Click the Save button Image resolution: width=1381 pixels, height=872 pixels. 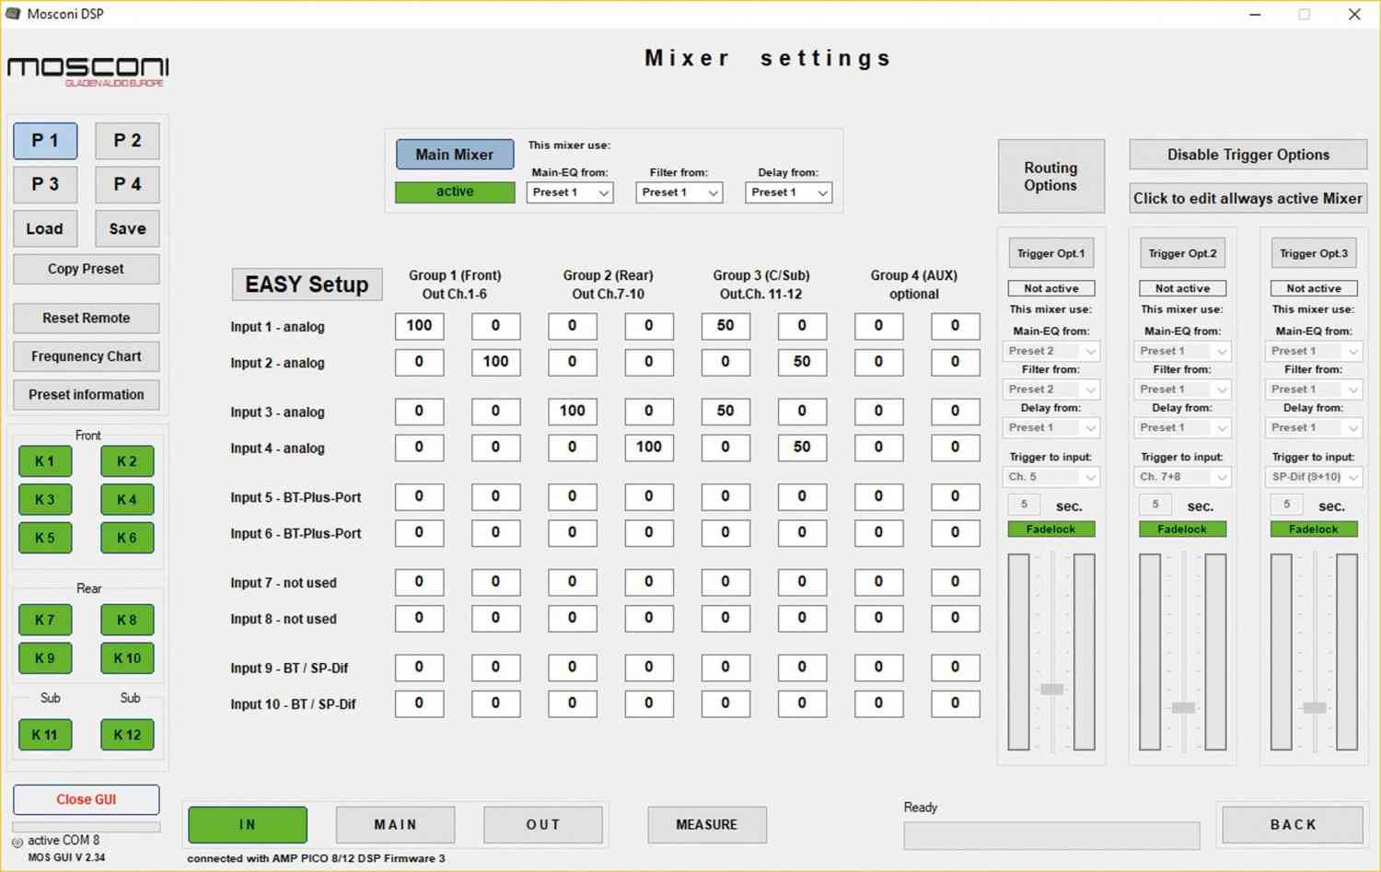tap(127, 228)
